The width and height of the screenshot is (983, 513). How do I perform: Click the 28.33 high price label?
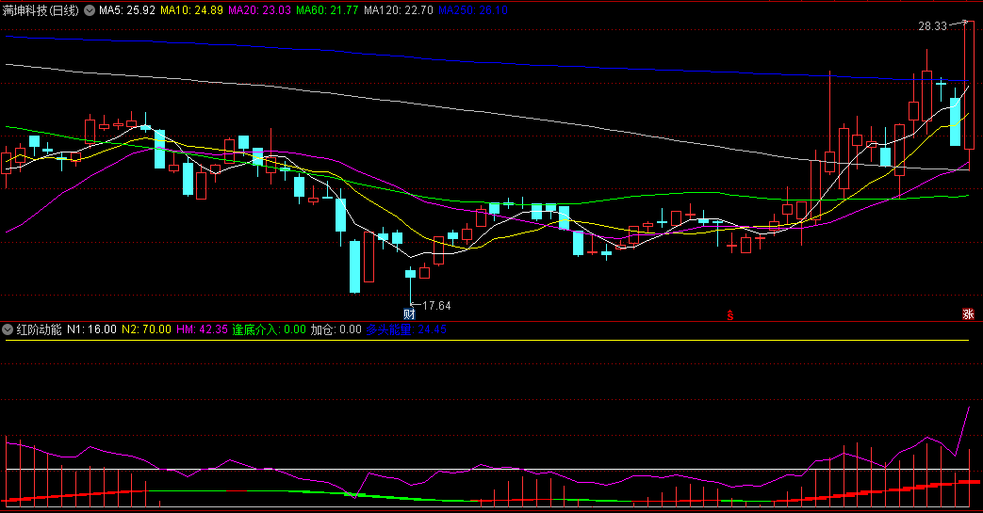(x=933, y=26)
